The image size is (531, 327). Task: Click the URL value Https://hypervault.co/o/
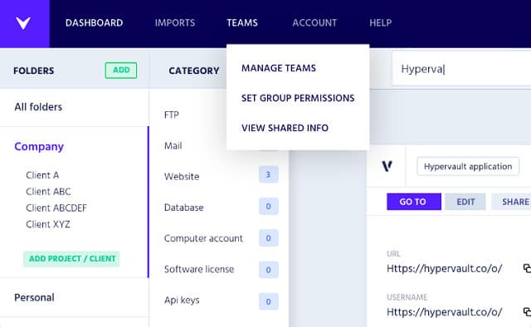[x=445, y=268]
